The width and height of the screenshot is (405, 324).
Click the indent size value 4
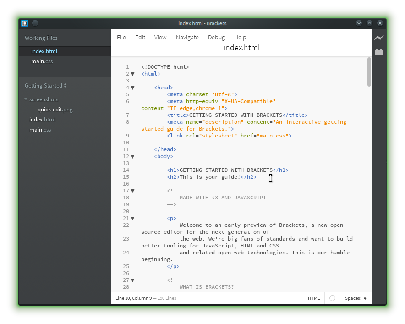[x=365, y=298]
